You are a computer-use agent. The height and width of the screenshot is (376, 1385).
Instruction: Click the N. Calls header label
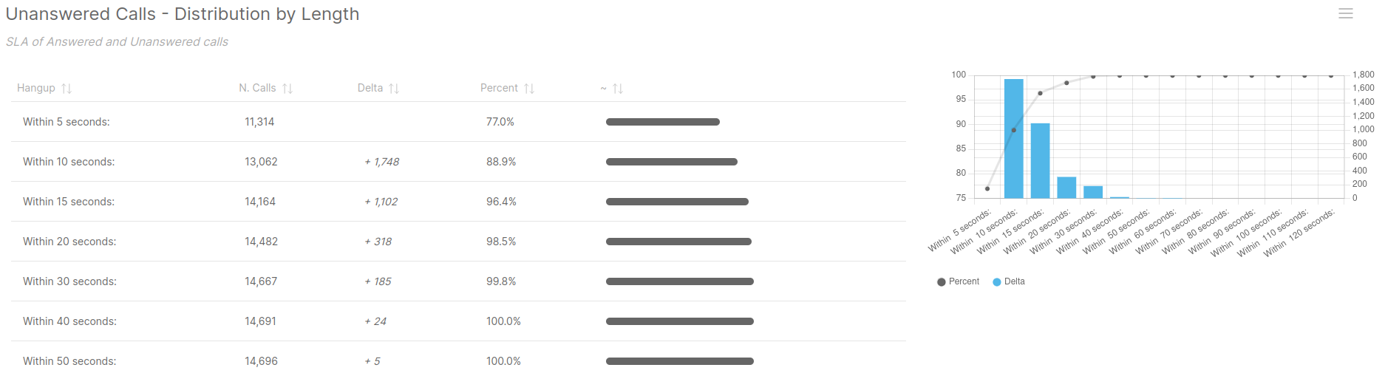[257, 88]
